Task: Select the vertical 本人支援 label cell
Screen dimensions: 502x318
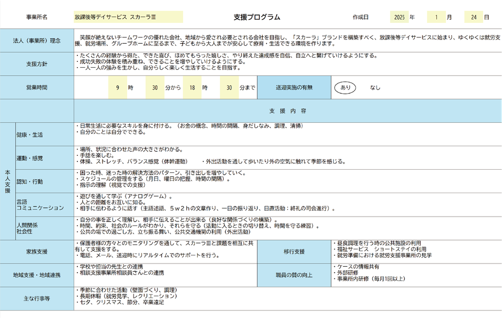Action: coord(7,181)
